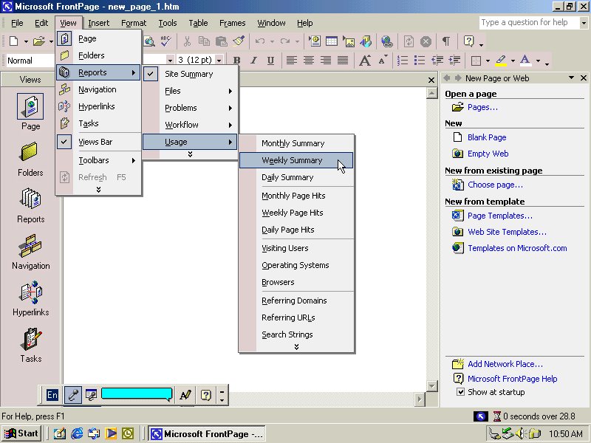Click Add Network Place... link
This screenshot has width=591, height=443.
click(x=505, y=364)
